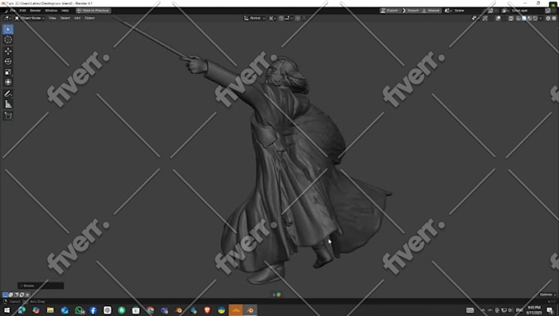Viewport: 559px width, 316px height.
Task: Open the Edit menu
Action: pyautogui.click(x=23, y=11)
